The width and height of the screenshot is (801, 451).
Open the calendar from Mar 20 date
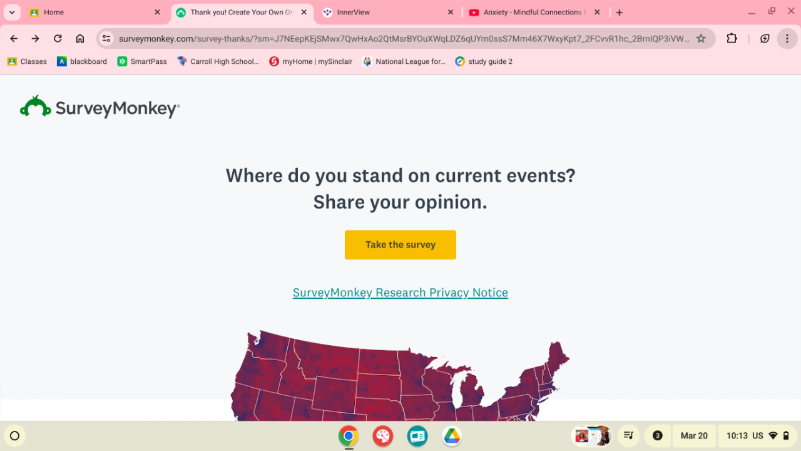pos(694,436)
